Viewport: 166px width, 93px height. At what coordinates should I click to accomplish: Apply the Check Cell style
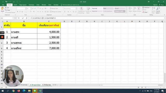(120, 11)
